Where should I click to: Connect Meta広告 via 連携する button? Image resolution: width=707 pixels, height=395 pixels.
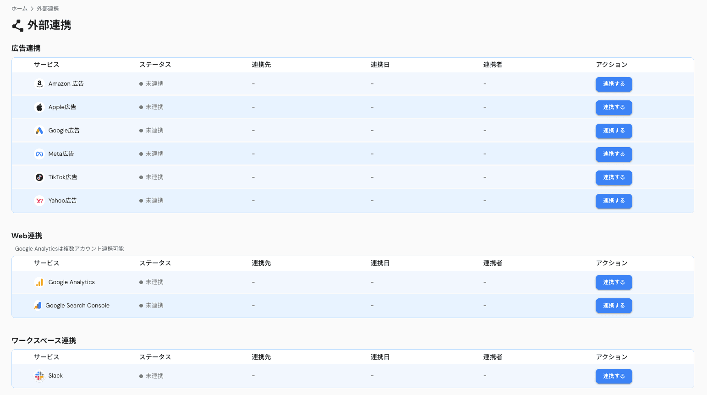click(x=614, y=154)
